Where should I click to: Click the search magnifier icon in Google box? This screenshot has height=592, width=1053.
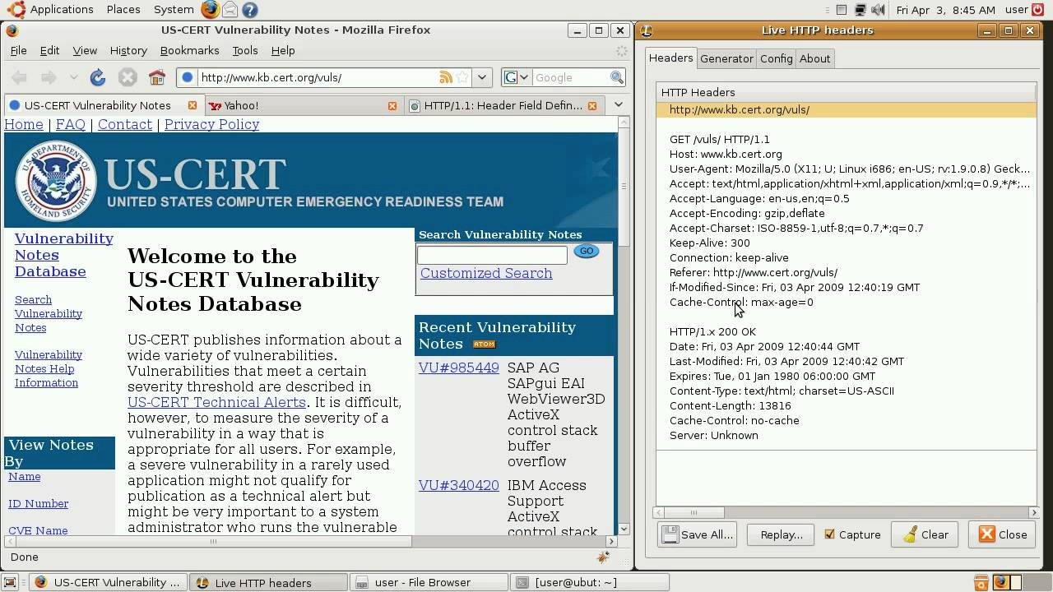617,77
